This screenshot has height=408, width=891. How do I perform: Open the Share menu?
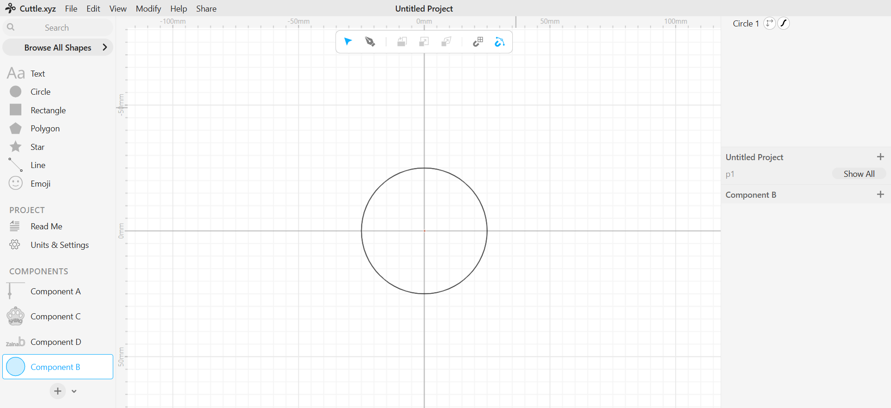(207, 8)
